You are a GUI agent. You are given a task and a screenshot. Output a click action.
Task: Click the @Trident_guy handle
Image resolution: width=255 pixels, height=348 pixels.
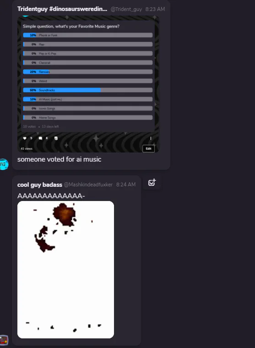126,9
